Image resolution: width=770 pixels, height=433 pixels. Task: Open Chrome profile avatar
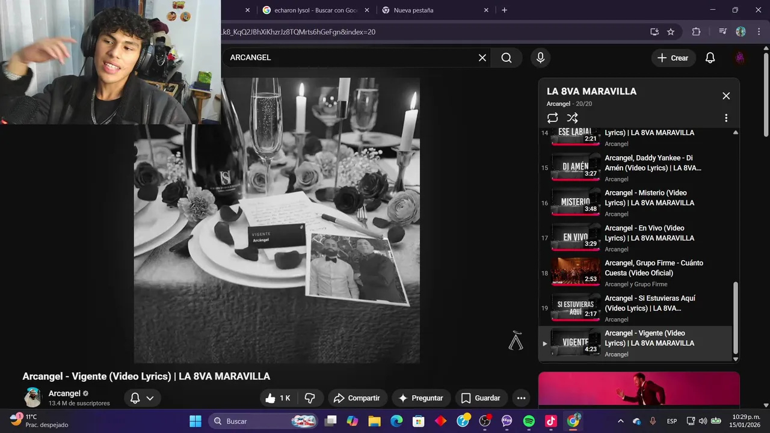[x=741, y=32]
